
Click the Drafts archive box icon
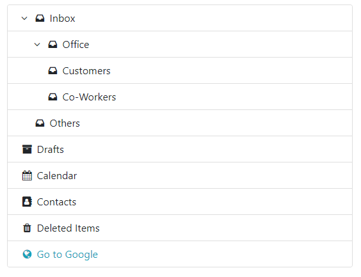coord(27,149)
